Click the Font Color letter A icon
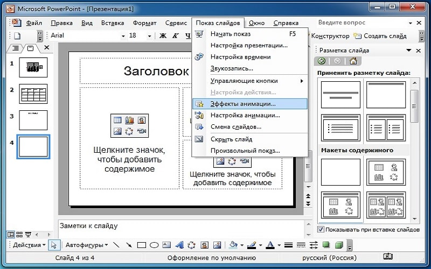431x269 pixels. (x=270, y=245)
